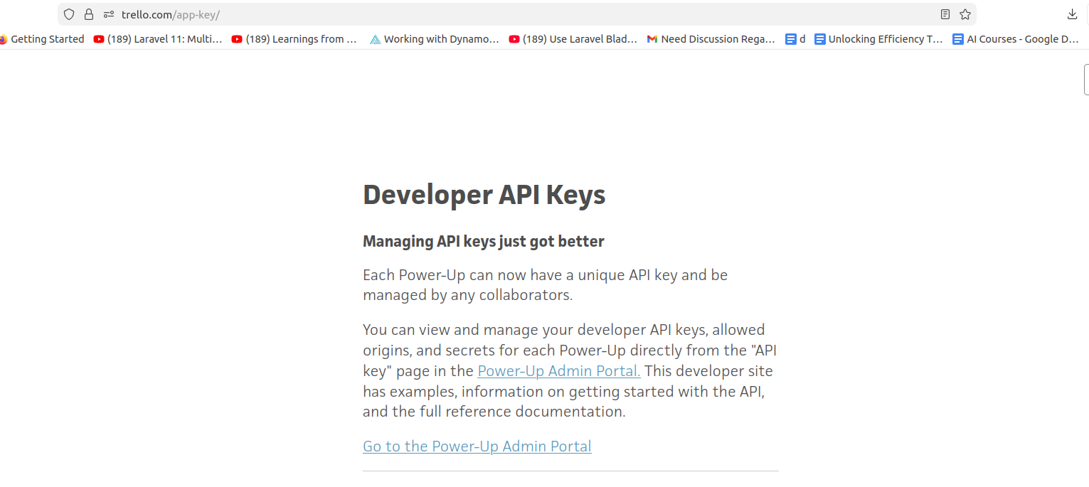Open Need Discussion Gmail bookmark
The image size is (1089, 487).
tap(711, 39)
